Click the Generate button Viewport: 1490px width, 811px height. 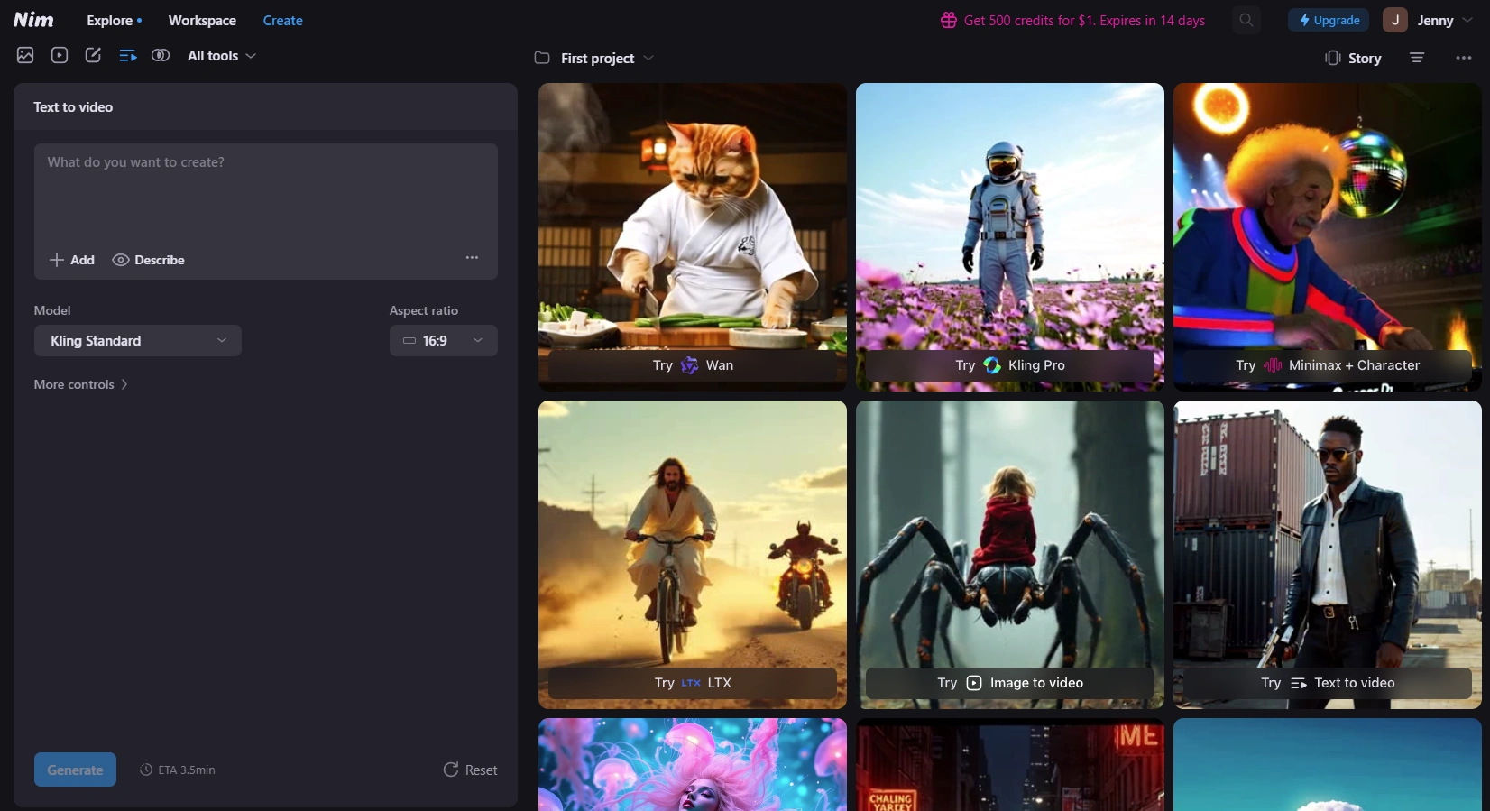point(75,770)
